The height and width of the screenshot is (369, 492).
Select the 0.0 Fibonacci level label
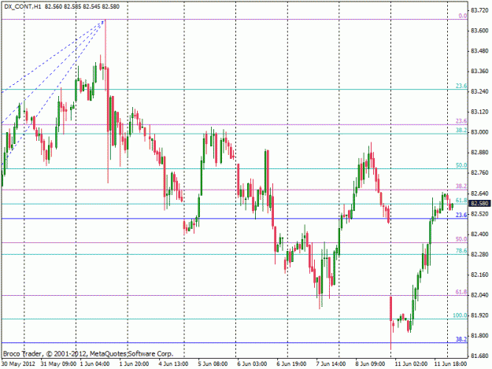[x=463, y=16]
